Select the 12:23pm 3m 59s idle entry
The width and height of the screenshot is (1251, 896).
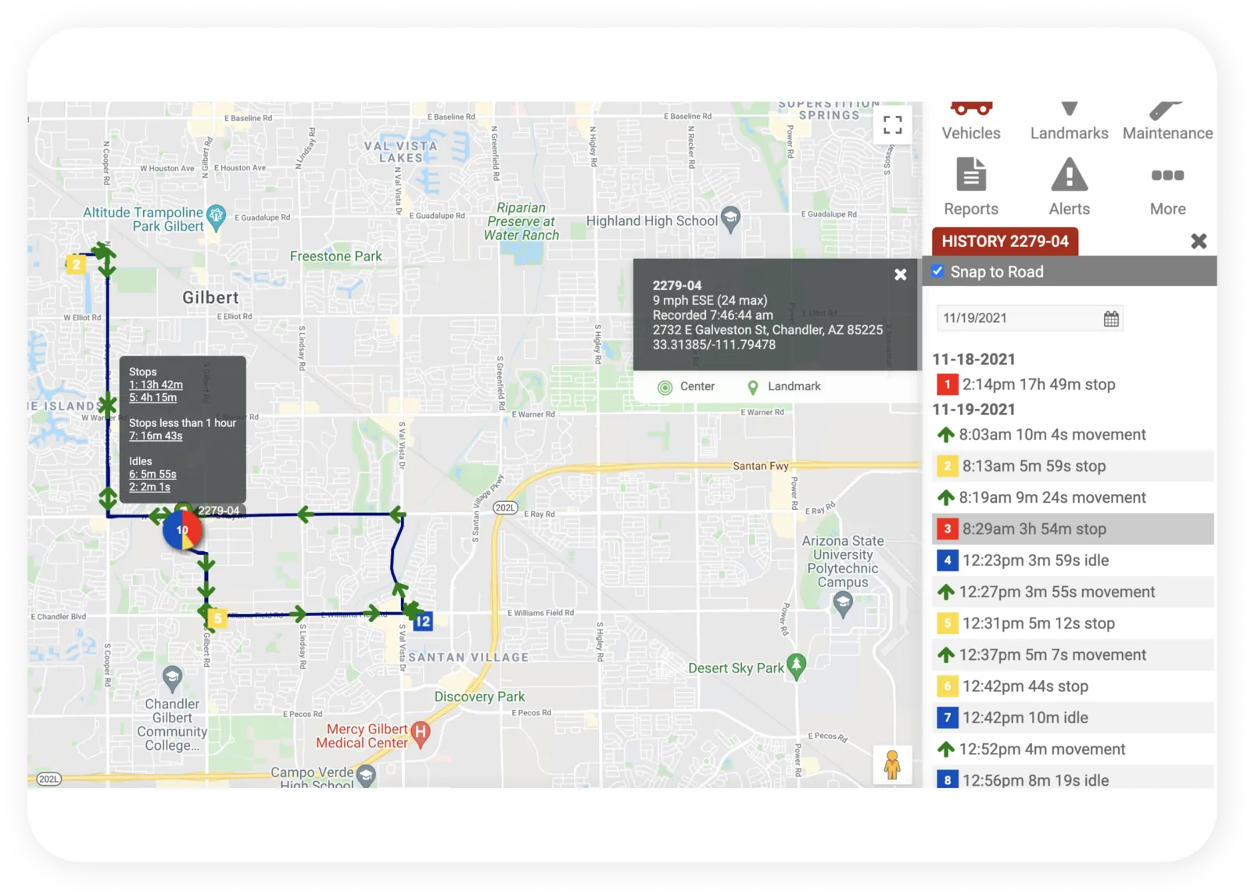tap(1073, 561)
